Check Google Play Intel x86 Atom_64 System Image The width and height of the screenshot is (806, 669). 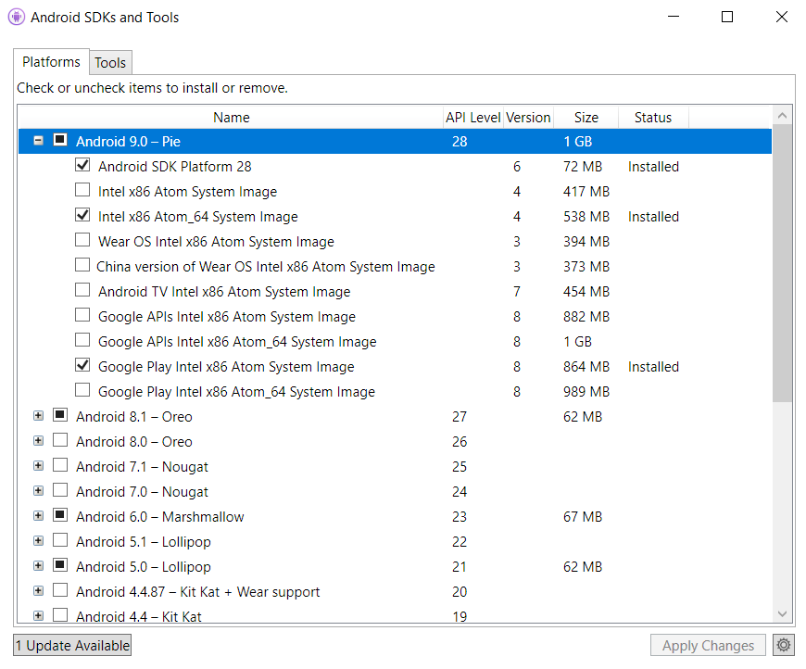[82, 390]
